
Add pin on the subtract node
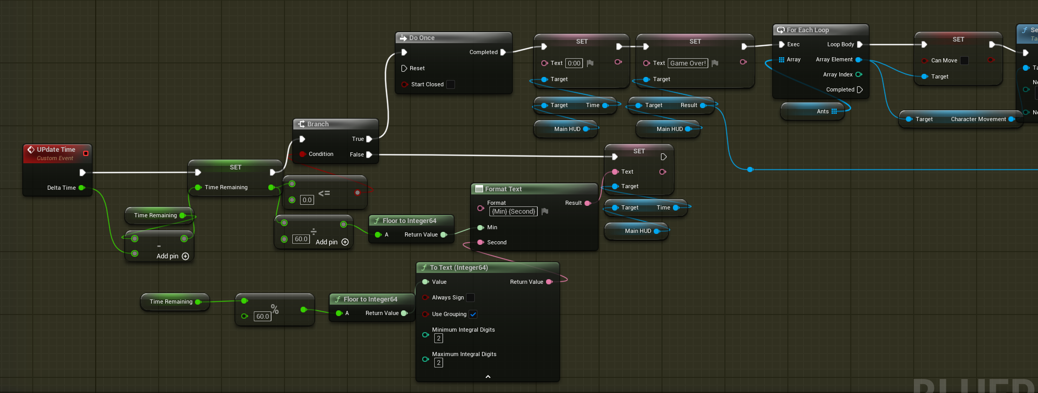[173, 256]
